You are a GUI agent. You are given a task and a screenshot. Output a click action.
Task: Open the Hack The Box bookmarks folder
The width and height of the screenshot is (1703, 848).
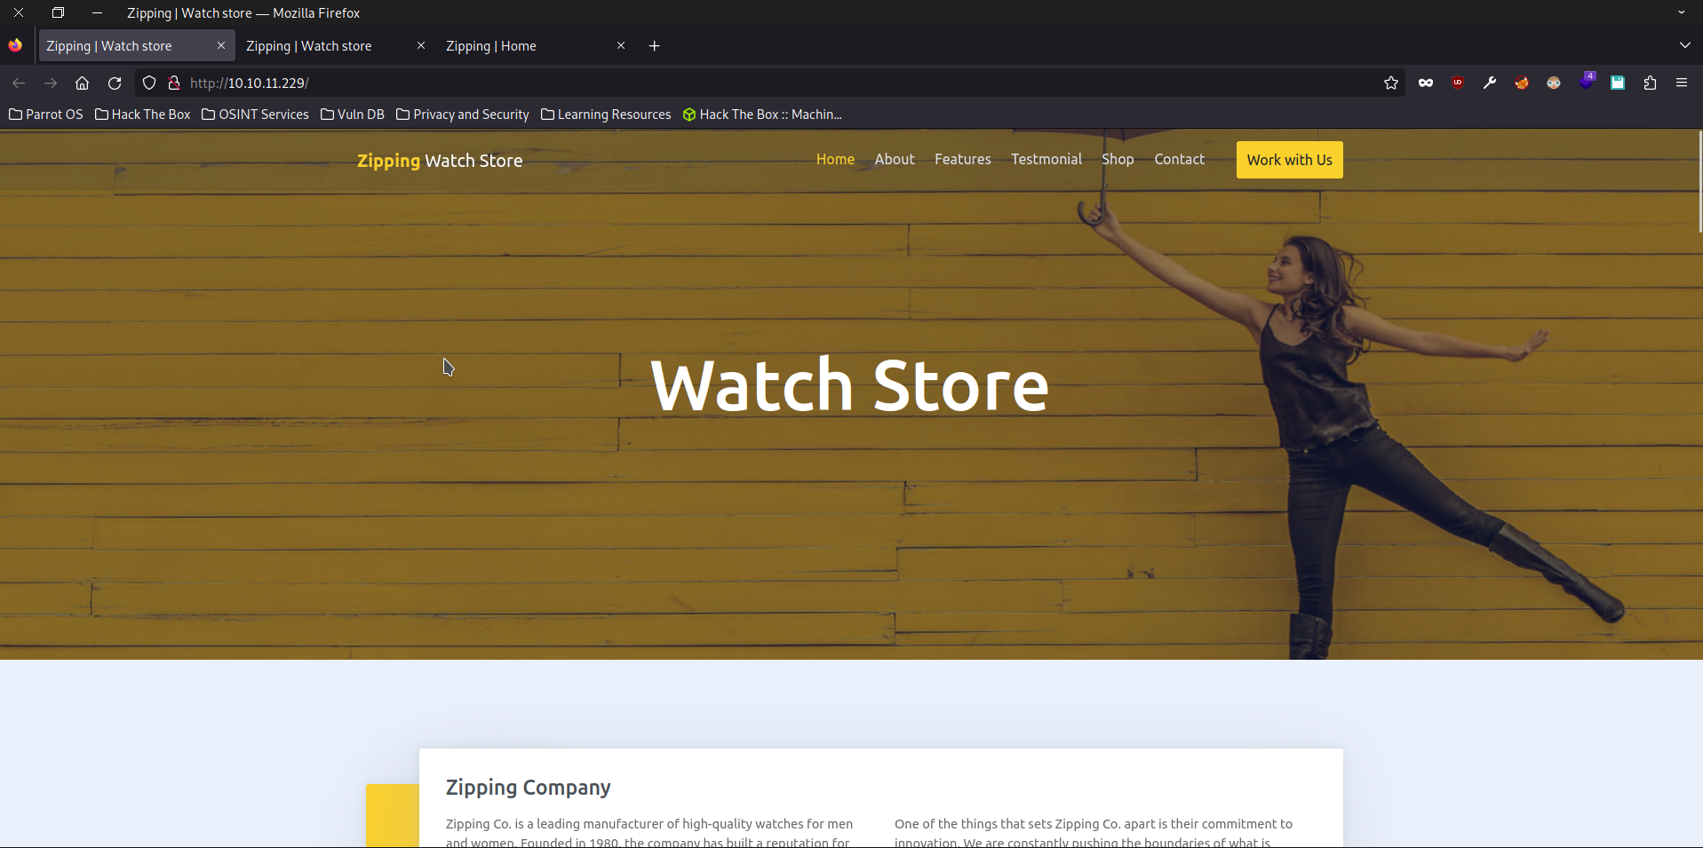point(143,115)
